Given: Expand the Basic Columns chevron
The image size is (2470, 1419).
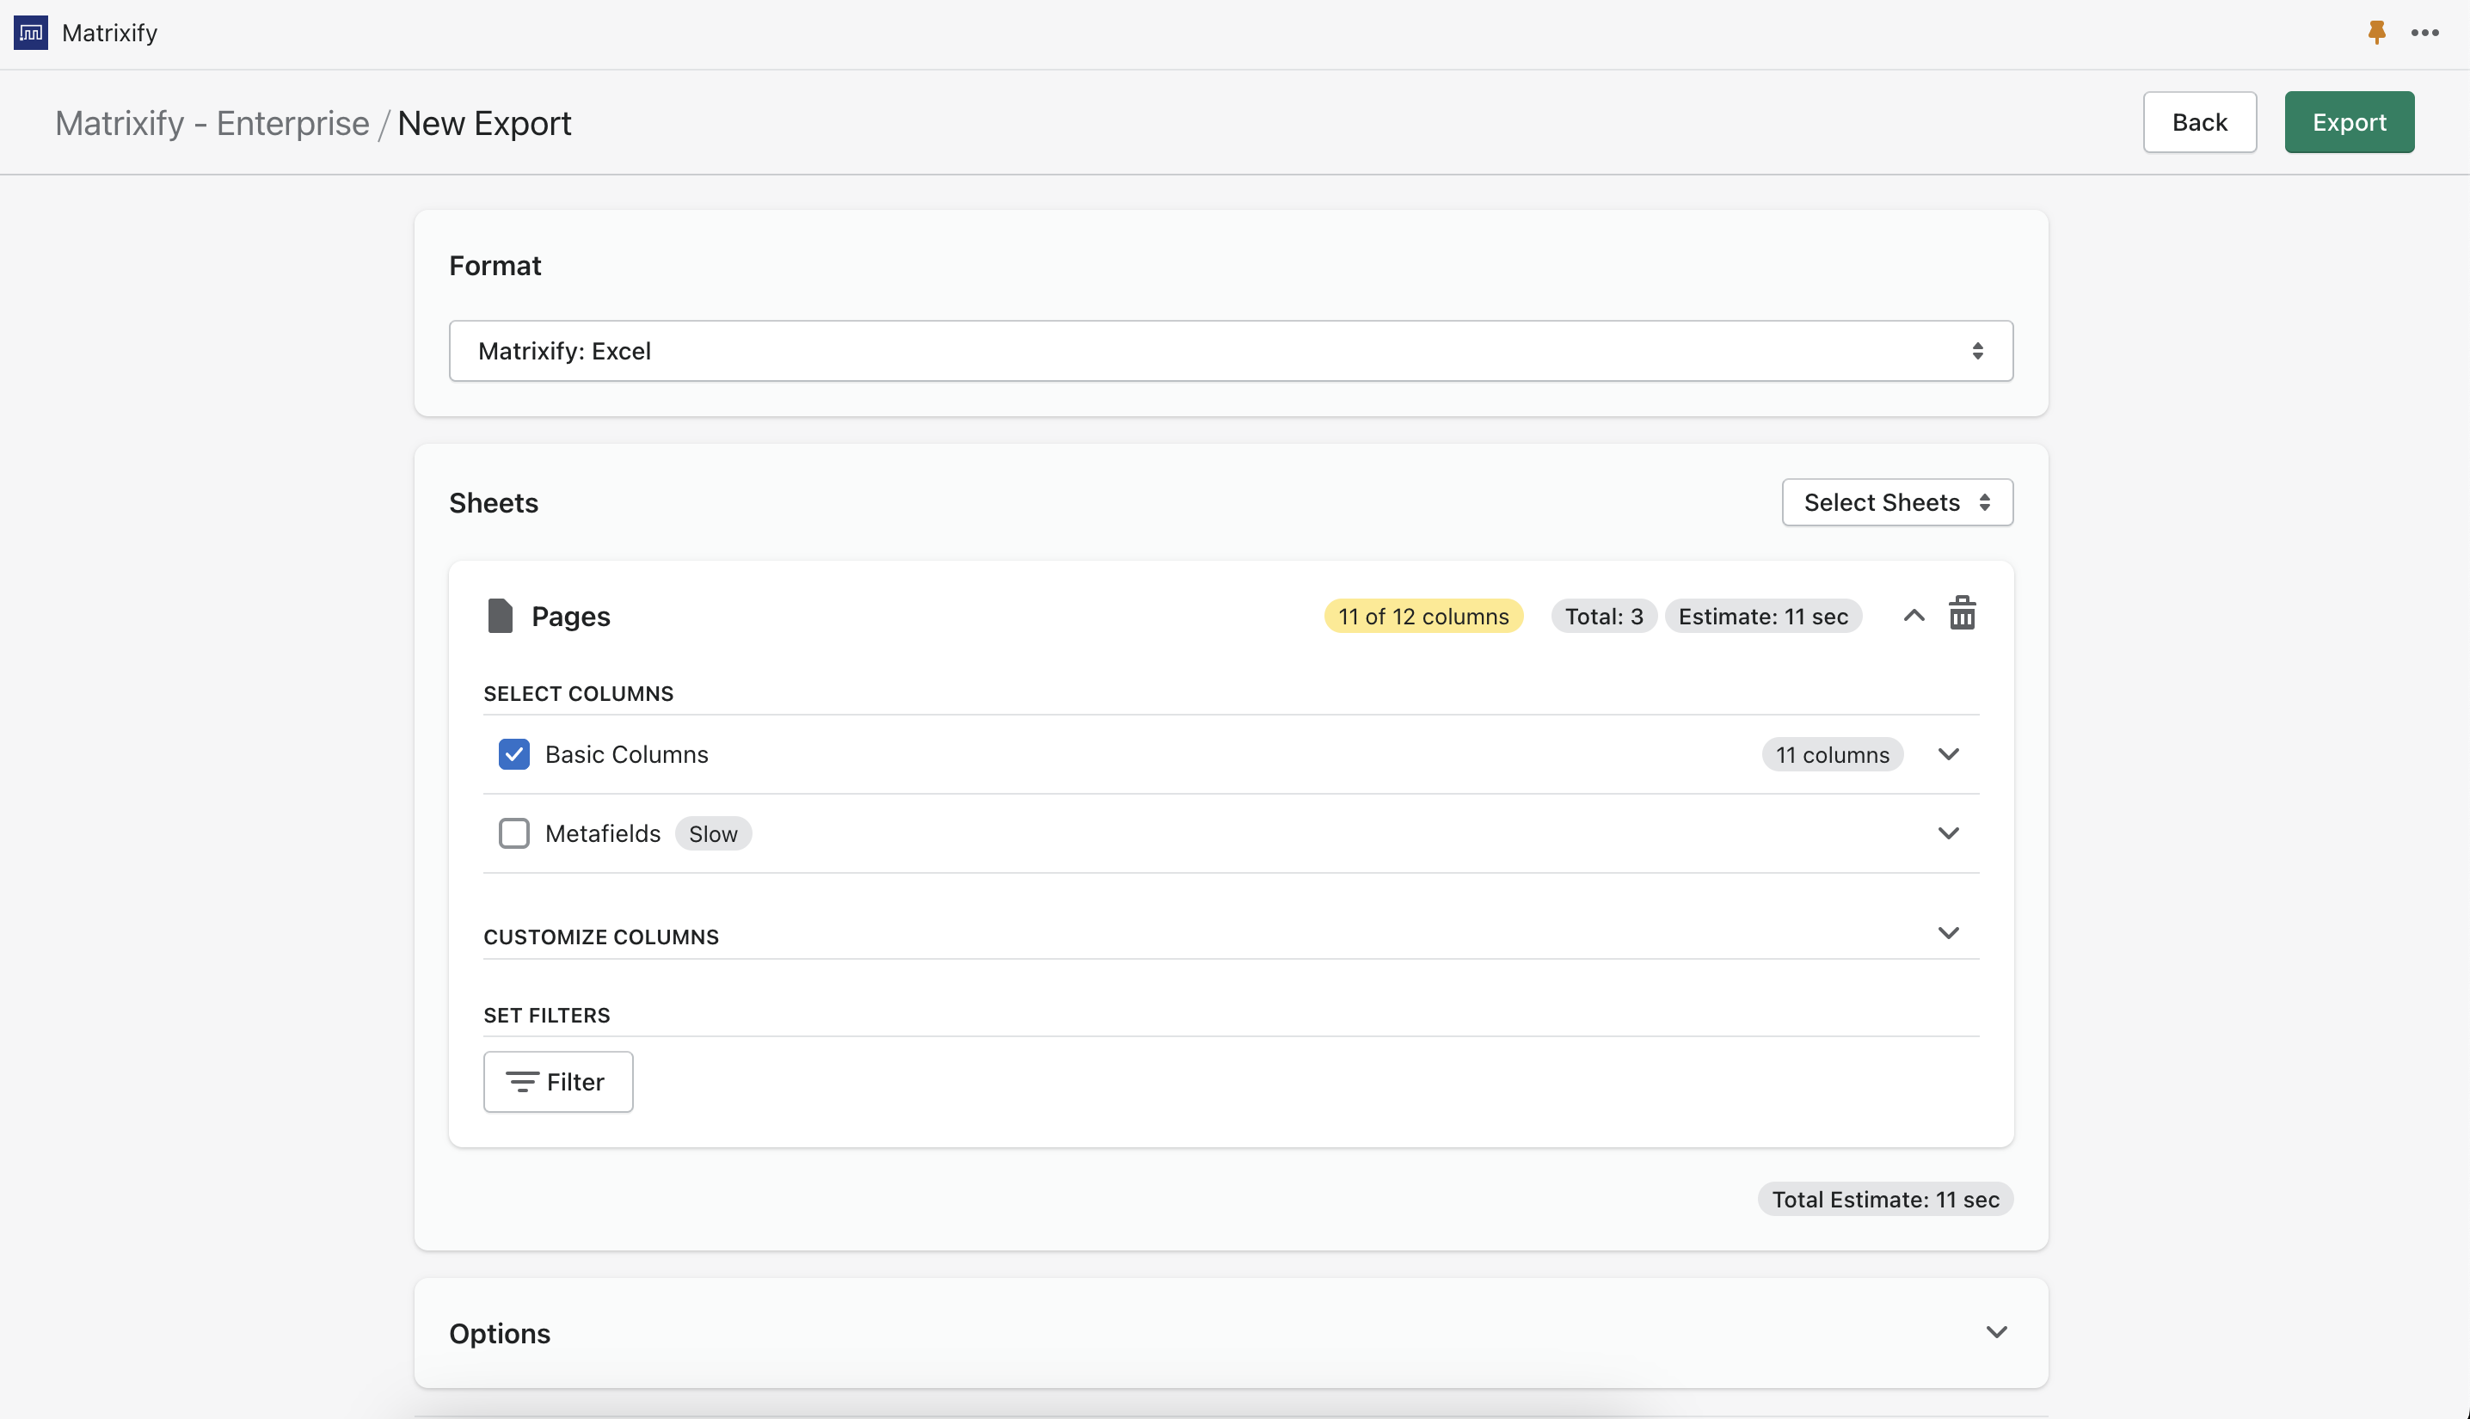Looking at the screenshot, I should (x=1948, y=754).
